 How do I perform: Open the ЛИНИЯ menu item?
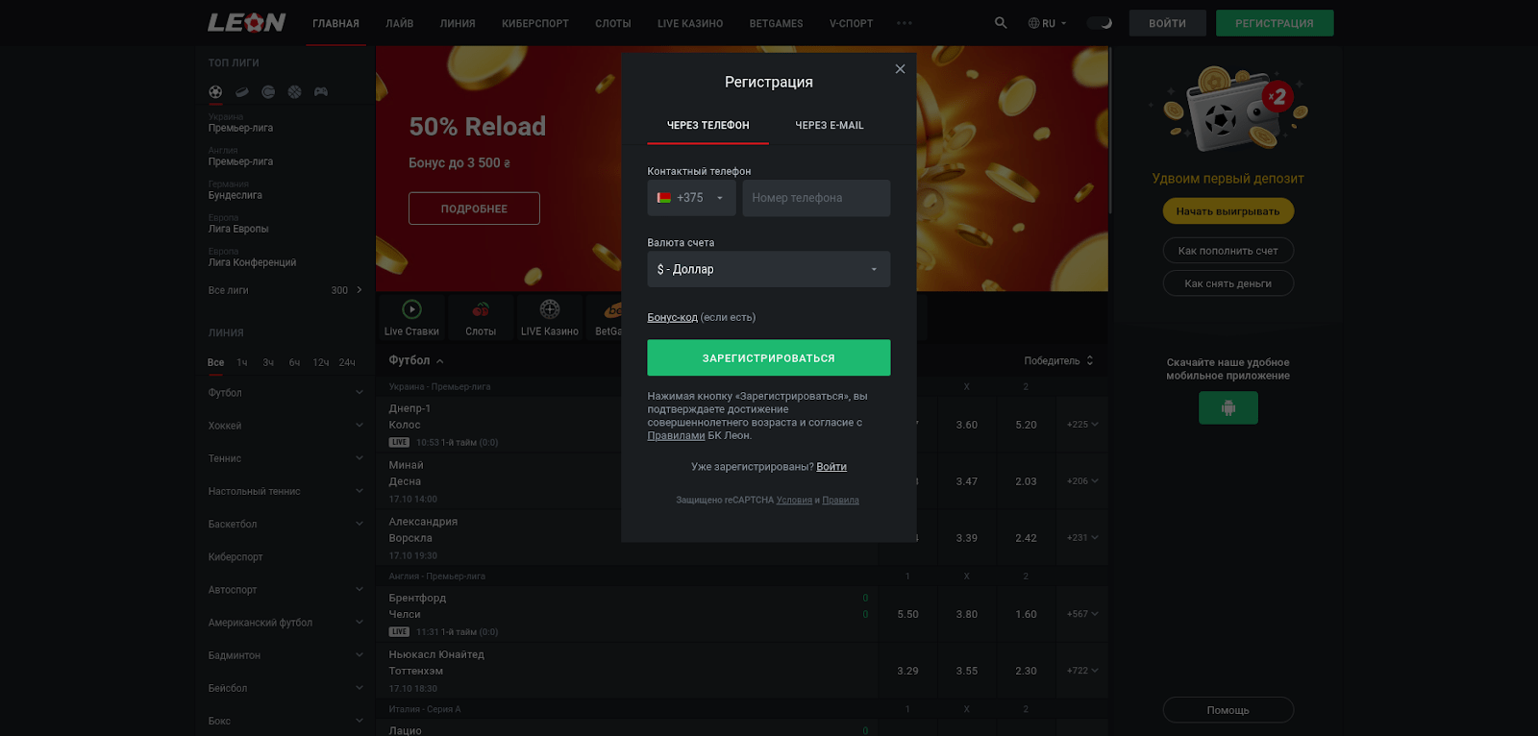pos(458,23)
